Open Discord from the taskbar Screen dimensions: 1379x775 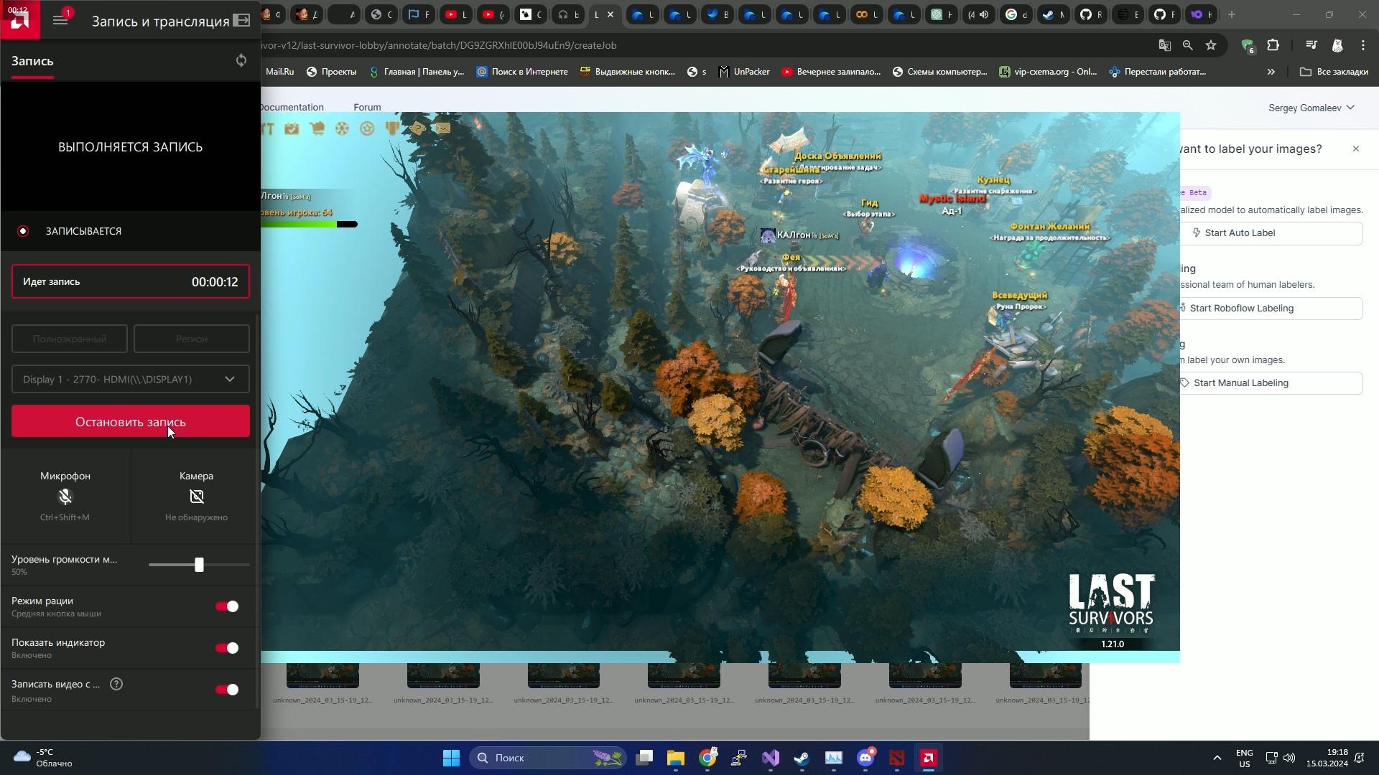pos(865,758)
